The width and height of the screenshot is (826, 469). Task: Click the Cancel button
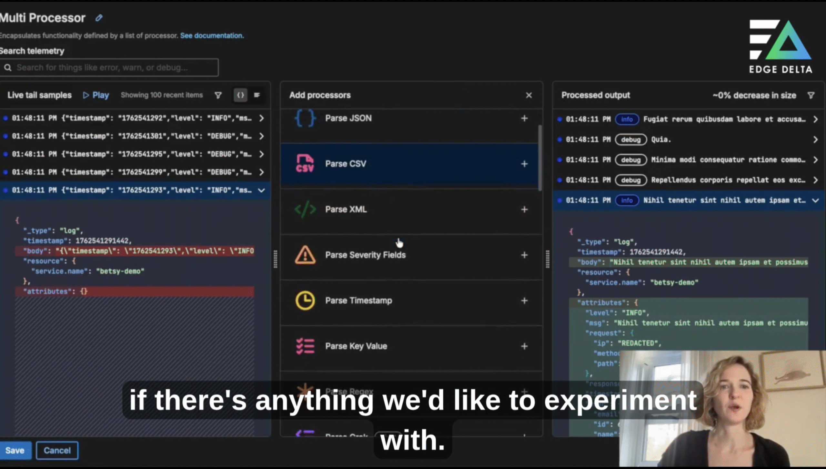click(x=57, y=450)
